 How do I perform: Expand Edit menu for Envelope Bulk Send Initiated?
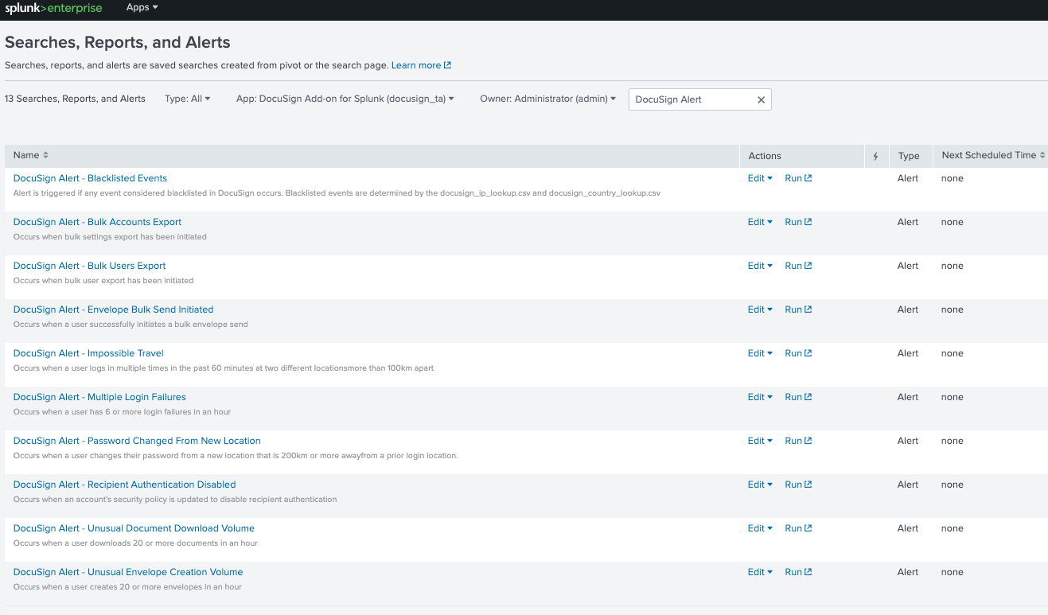click(760, 309)
